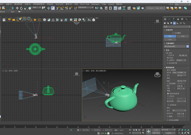
Task: Open the Modify panel tab icon
Action: (169, 19)
